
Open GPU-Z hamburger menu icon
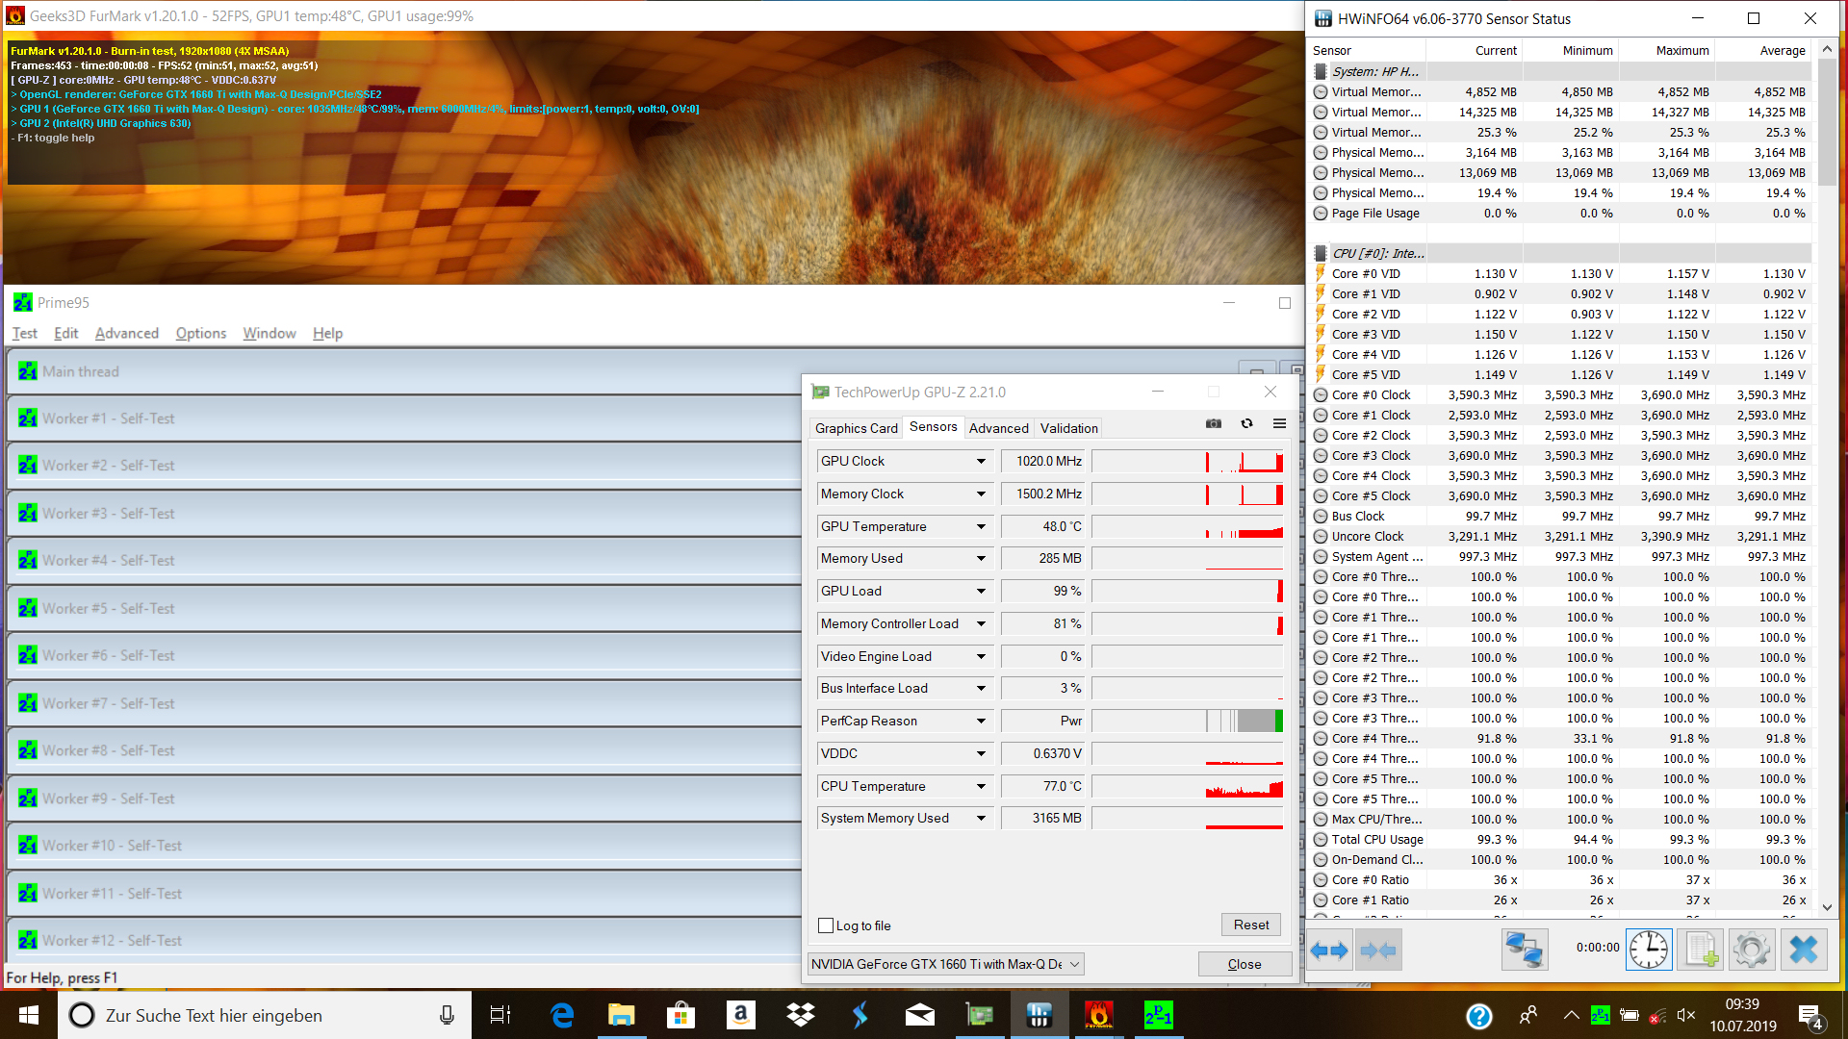pyautogui.click(x=1279, y=423)
